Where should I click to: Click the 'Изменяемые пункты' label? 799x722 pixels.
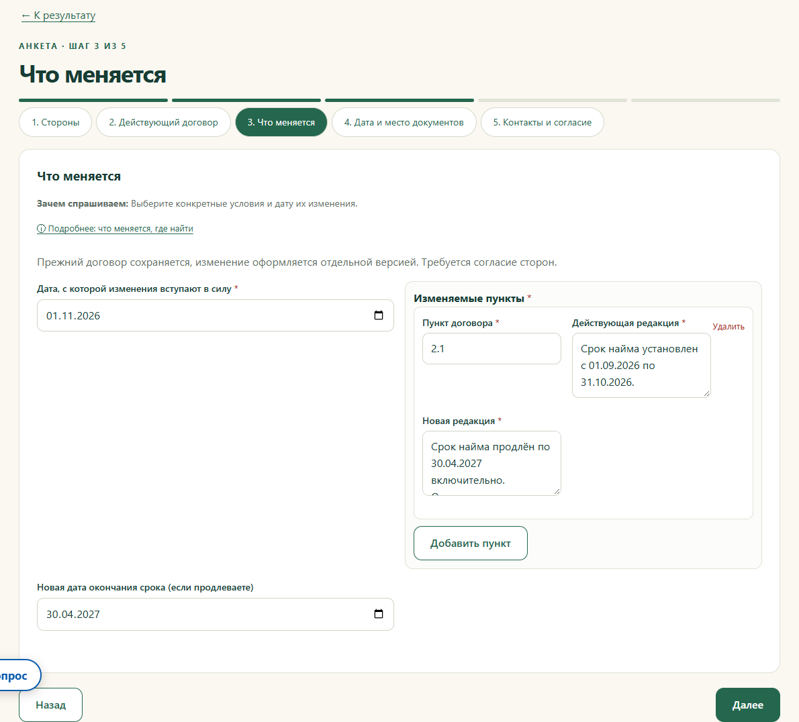coord(469,299)
